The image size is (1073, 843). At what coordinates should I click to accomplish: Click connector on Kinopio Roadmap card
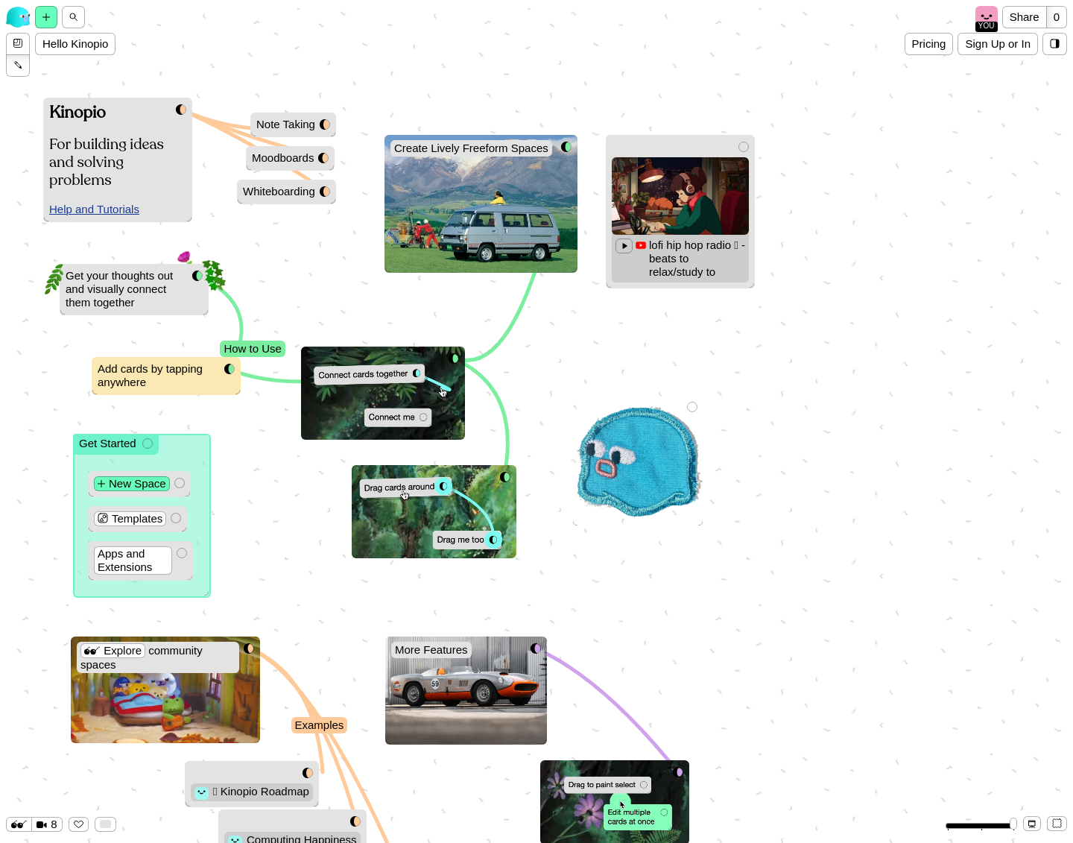pos(308,773)
